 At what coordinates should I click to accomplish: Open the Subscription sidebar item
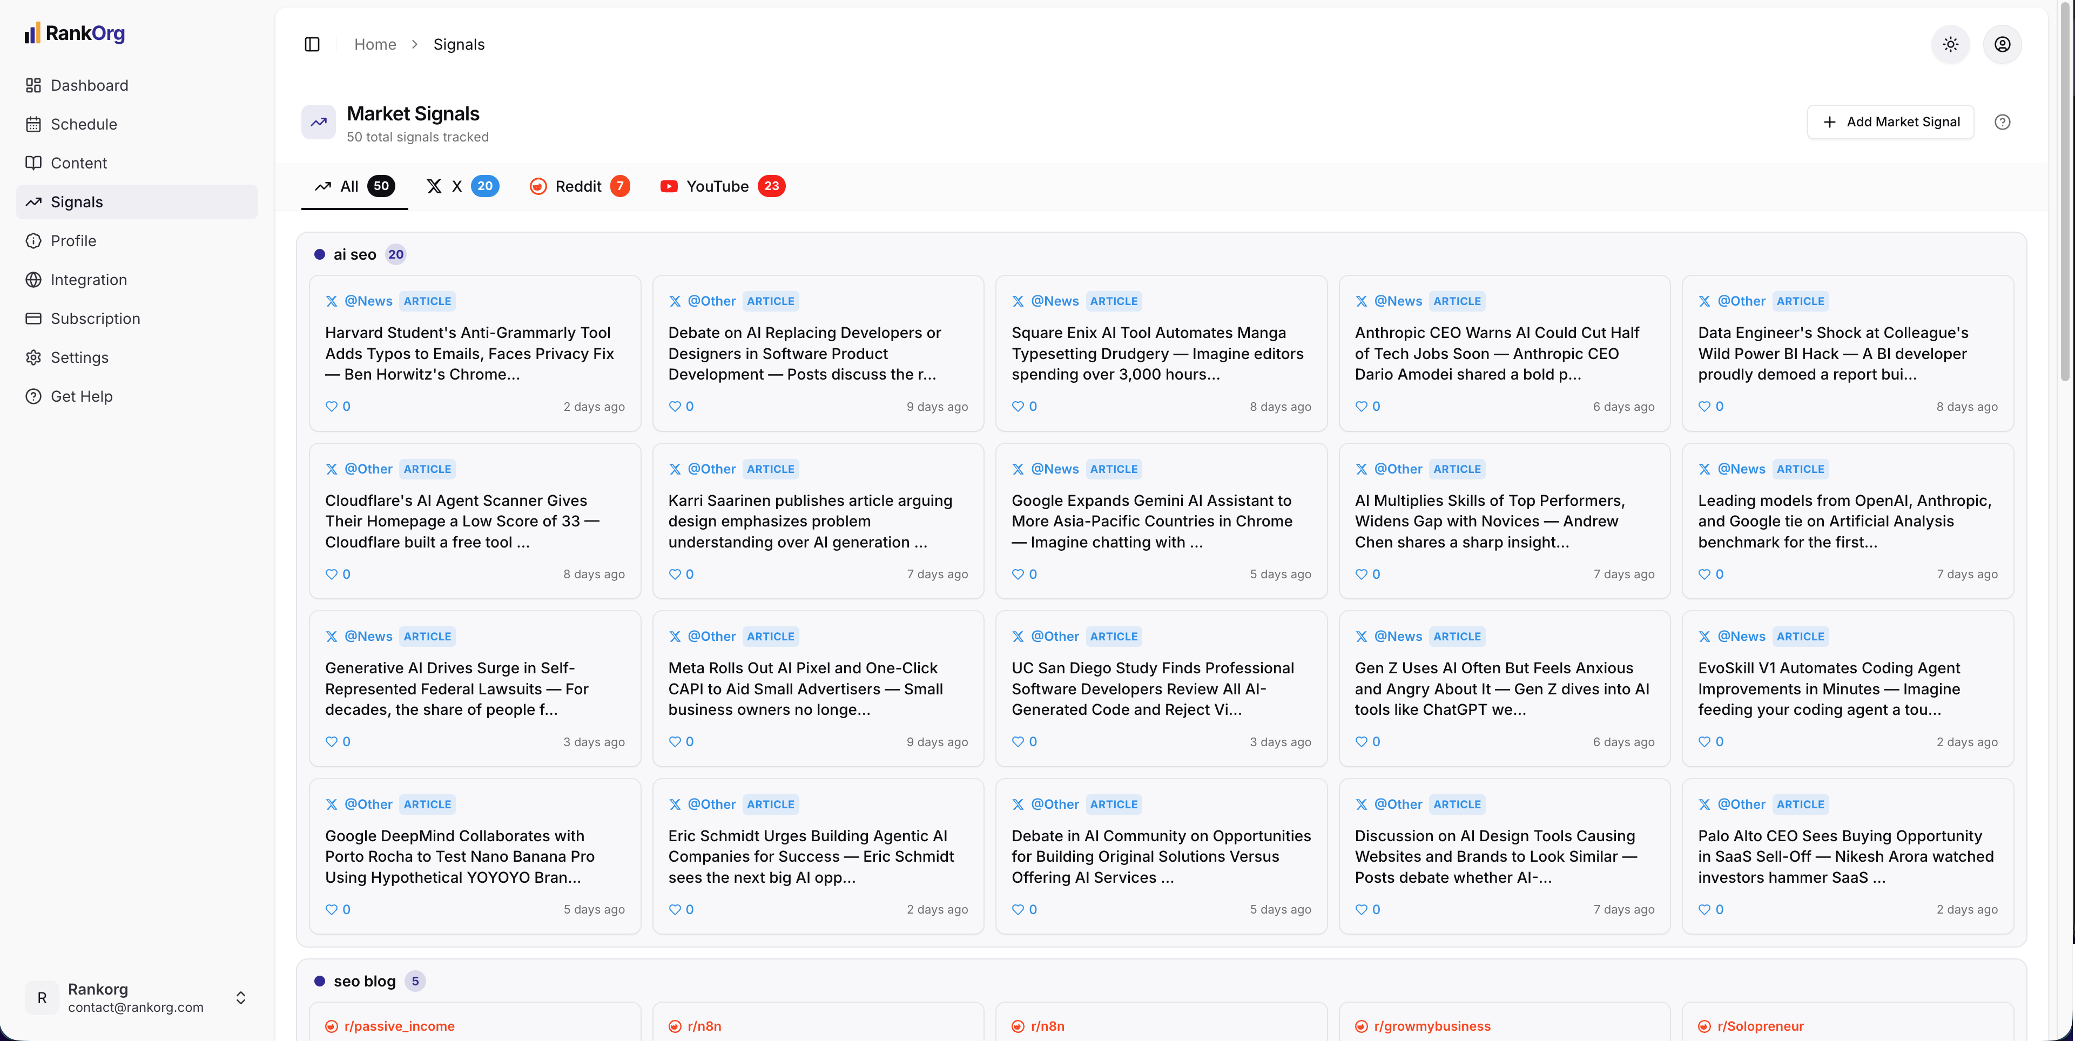137,318
